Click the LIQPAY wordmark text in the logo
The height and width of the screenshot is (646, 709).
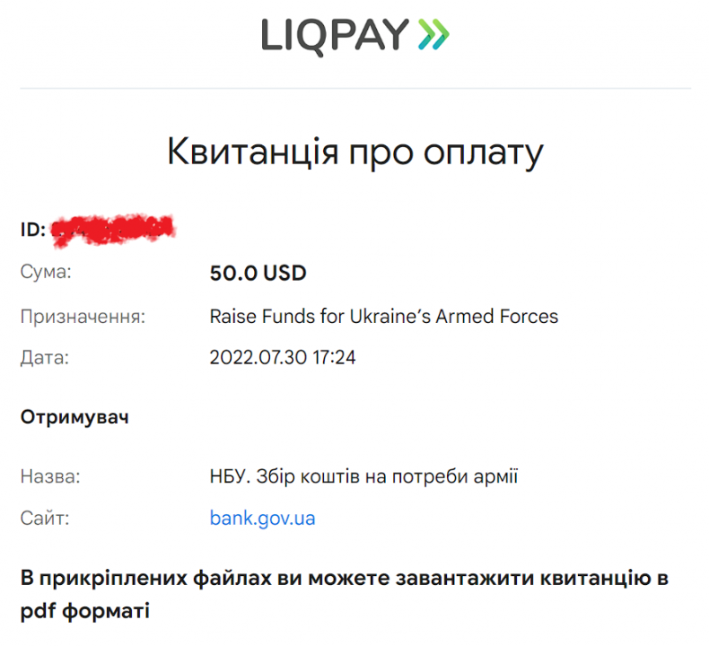click(x=336, y=35)
